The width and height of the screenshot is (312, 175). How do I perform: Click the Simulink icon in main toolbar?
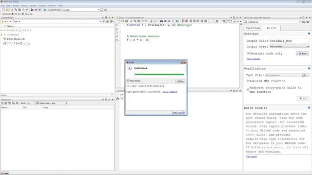[32, 10]
